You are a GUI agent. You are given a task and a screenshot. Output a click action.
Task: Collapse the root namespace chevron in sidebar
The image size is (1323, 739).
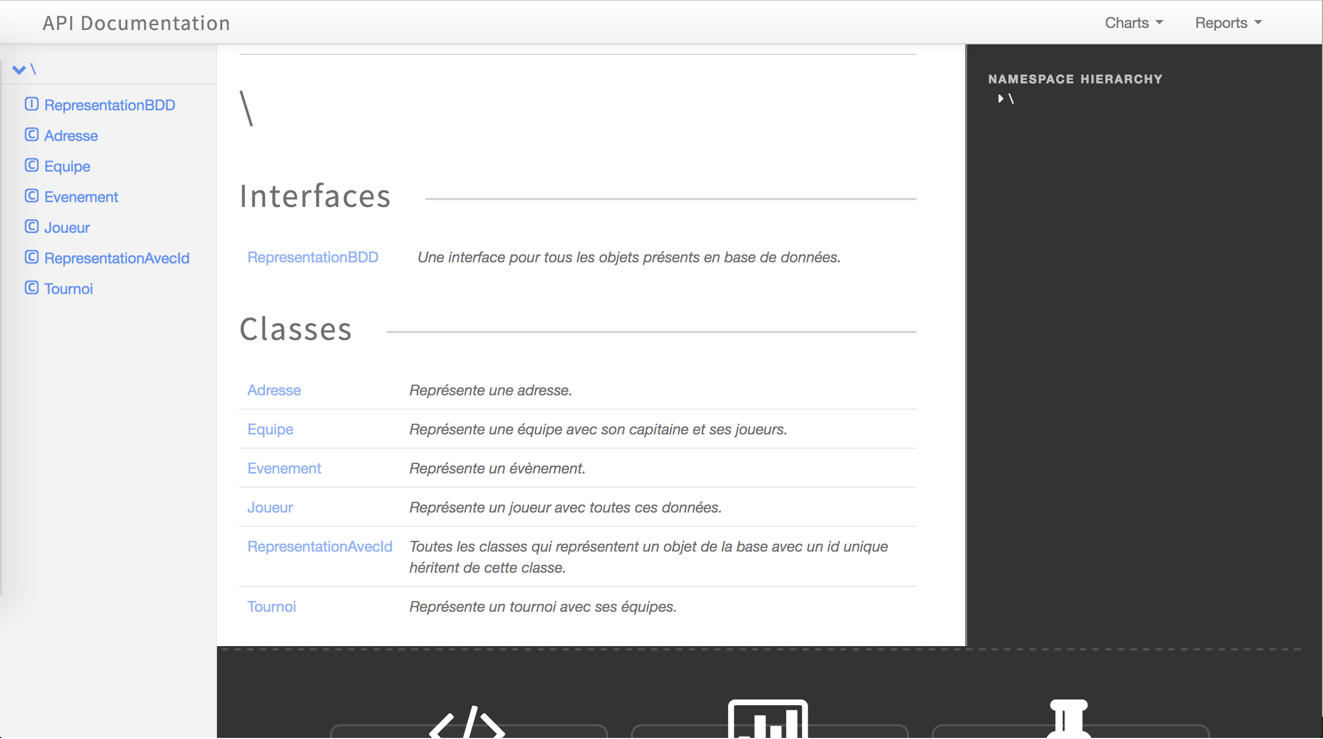19,70
